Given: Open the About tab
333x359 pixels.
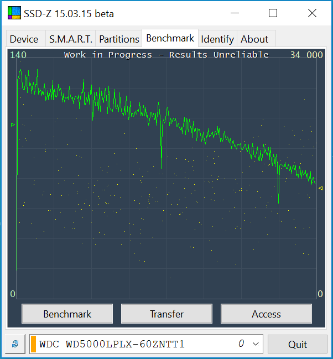Looking at the screenshot, I should (256, 39).
